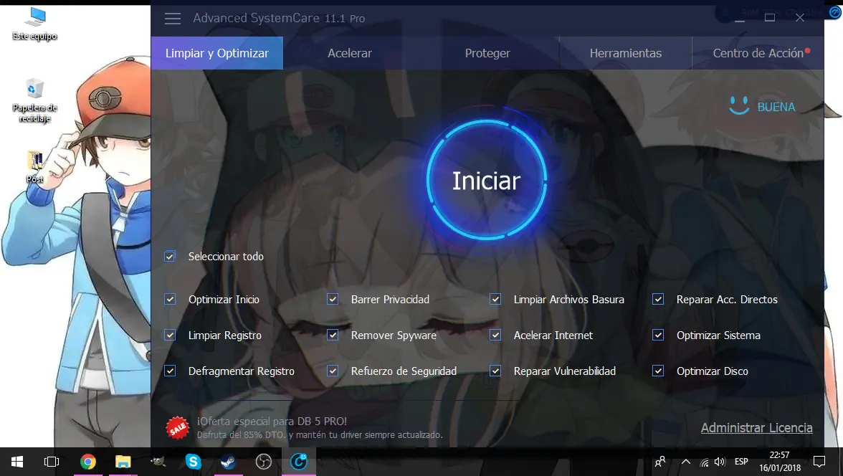Screen dimensions: 843x476
Task: Go to the Herramientas tab
Action: 626,53
